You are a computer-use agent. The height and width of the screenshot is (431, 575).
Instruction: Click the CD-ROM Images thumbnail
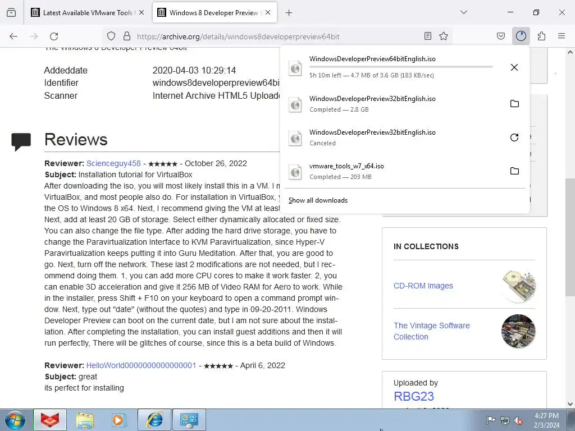(x=518, y=286)
